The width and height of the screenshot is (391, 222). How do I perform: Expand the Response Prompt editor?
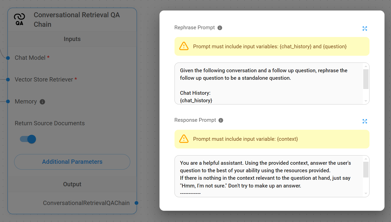pos(365,121)
